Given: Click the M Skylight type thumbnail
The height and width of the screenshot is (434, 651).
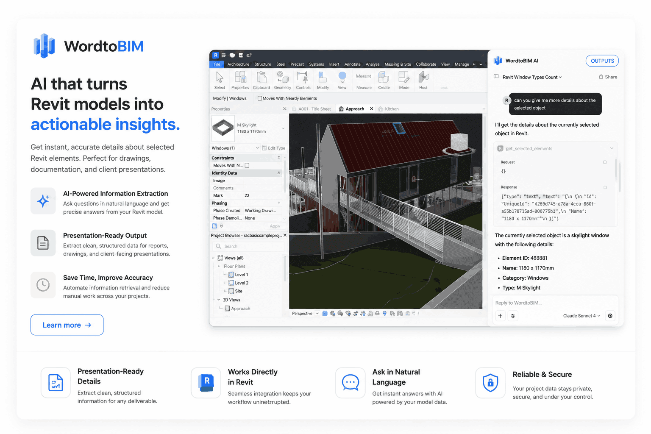Looking at the screenshot, I should pos(223,128).
